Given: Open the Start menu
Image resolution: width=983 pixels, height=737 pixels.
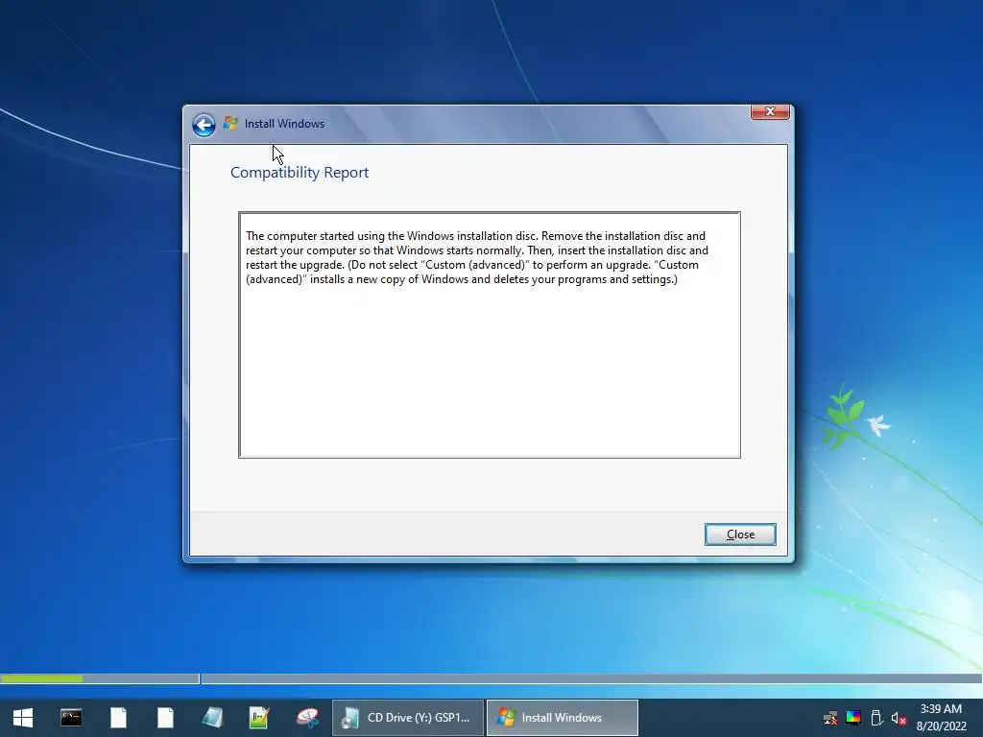Looking at the screenshot, I should click(x=23, y=718).
